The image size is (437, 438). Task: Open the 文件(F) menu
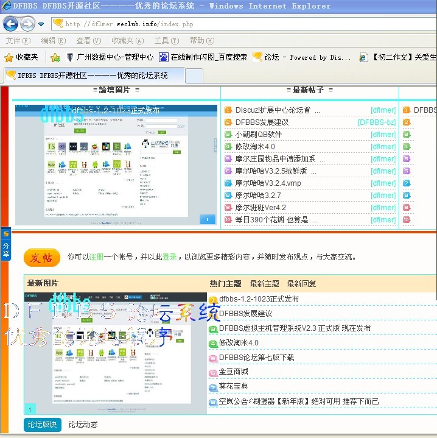[x=18, y=41]
